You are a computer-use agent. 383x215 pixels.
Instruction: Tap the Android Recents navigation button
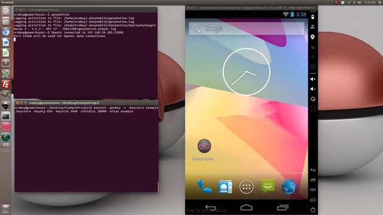(x=282, y=207)
